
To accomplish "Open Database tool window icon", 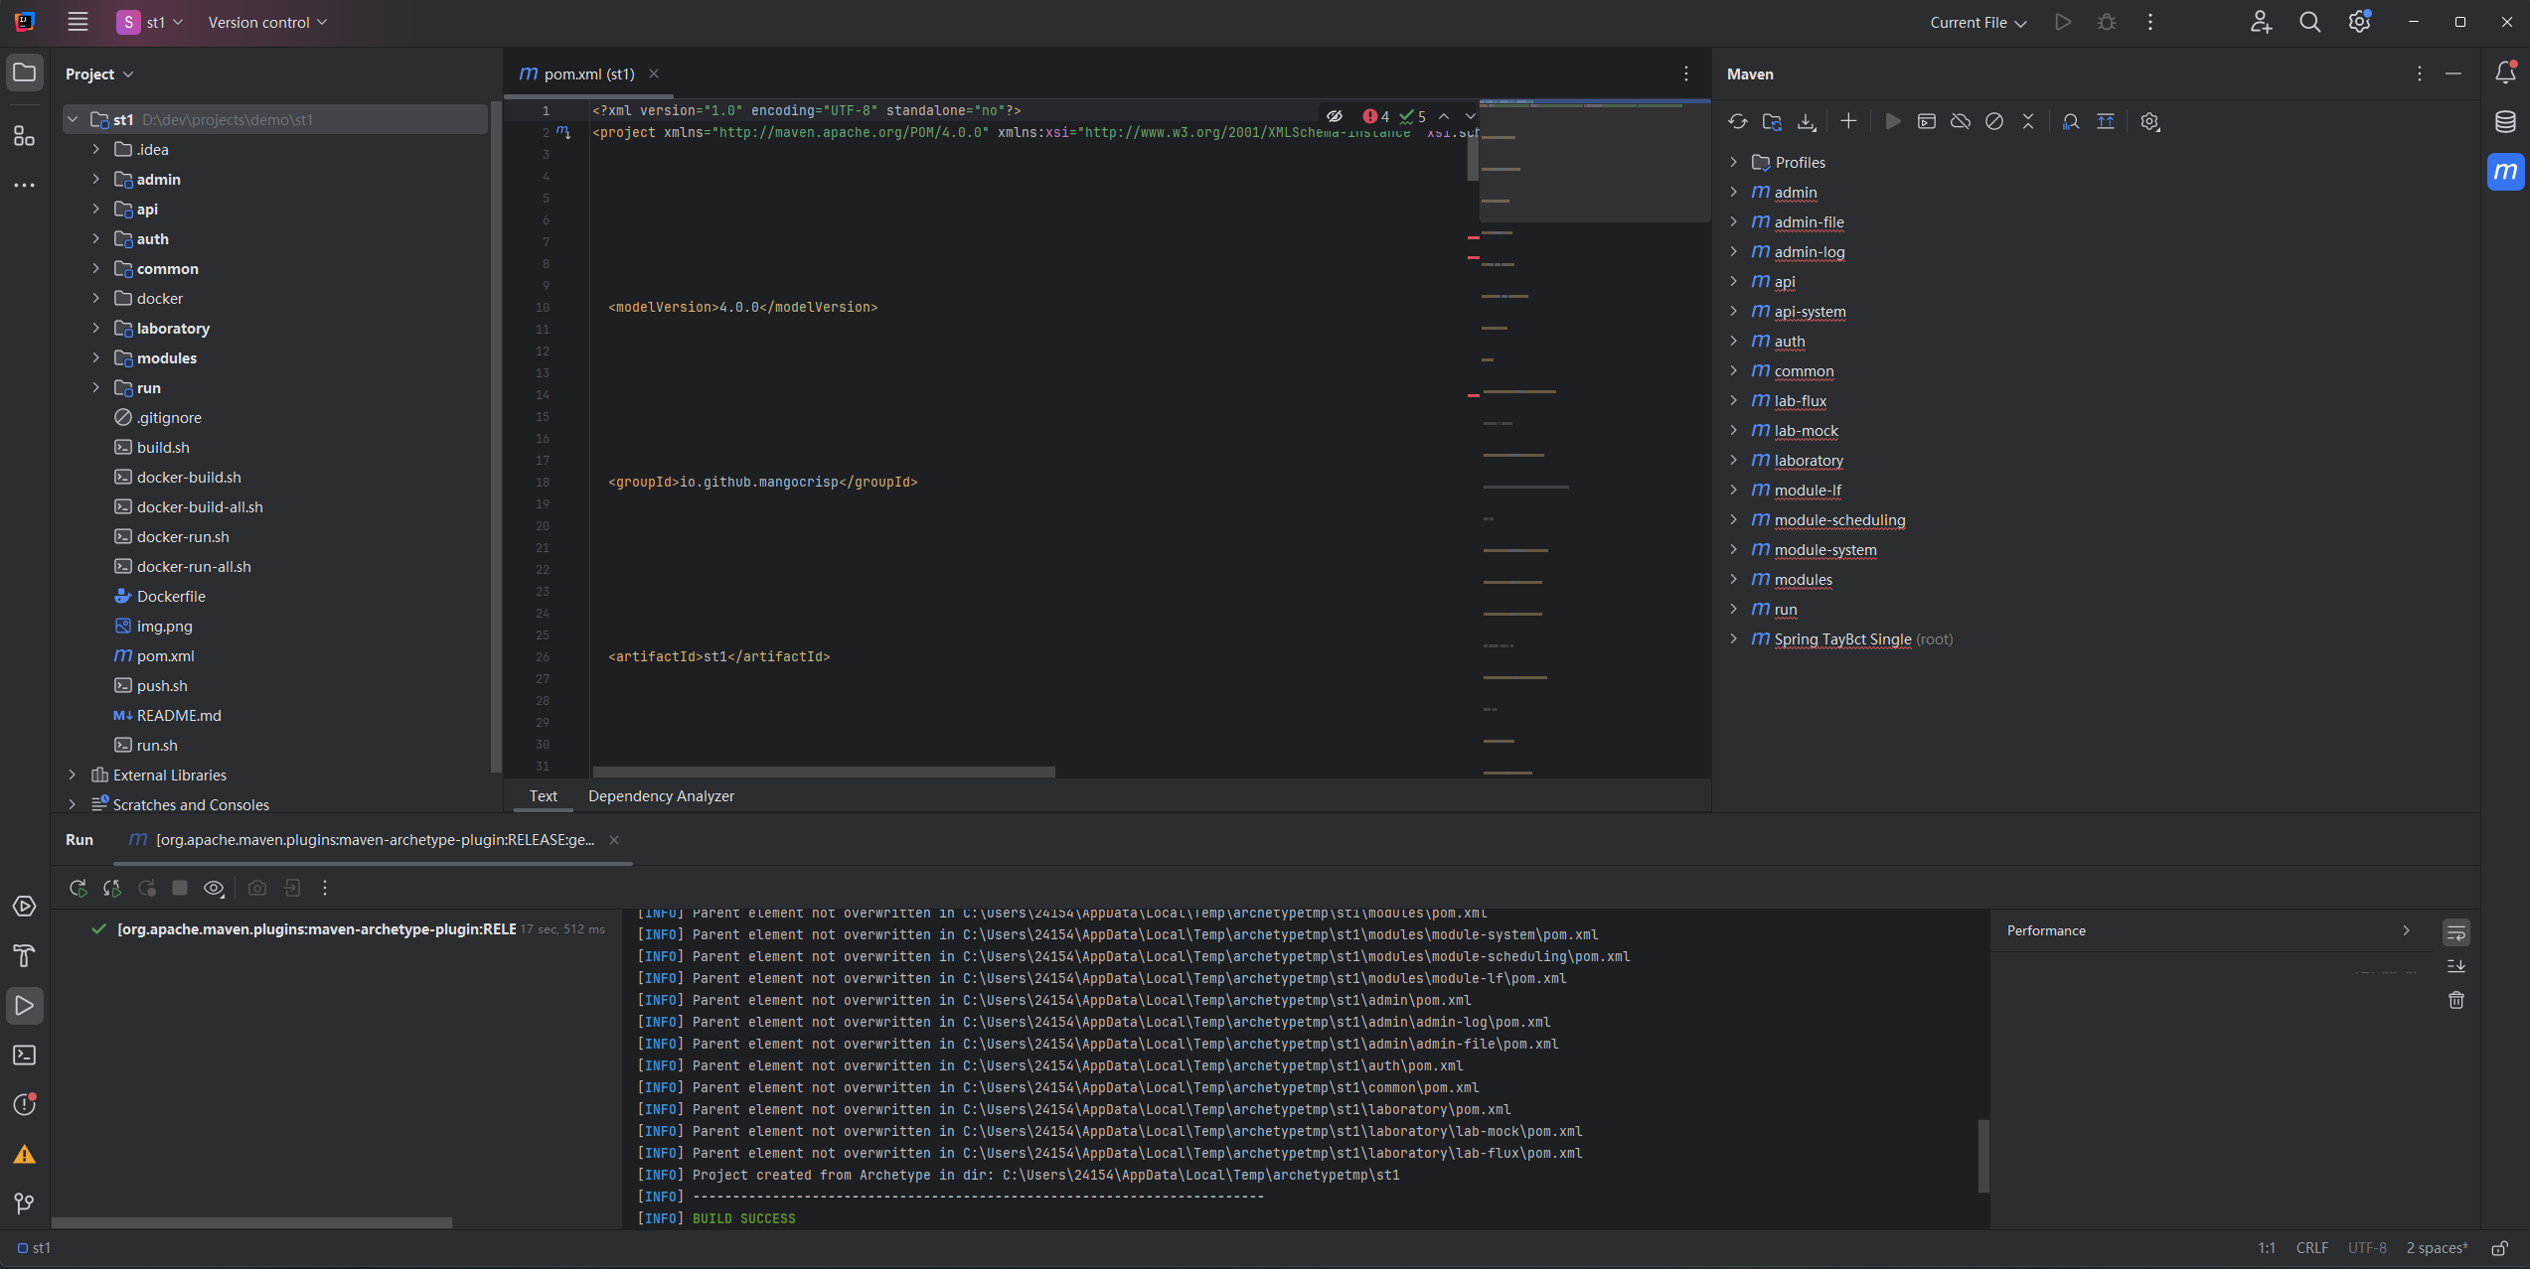I will [2505, 121].
